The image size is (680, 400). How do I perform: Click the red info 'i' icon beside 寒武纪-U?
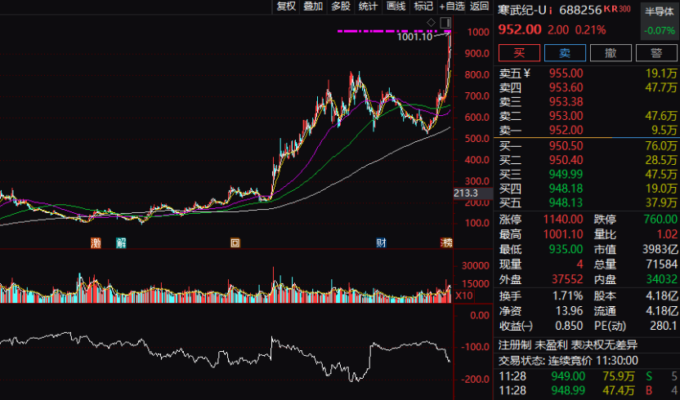(x=551, y=10)
